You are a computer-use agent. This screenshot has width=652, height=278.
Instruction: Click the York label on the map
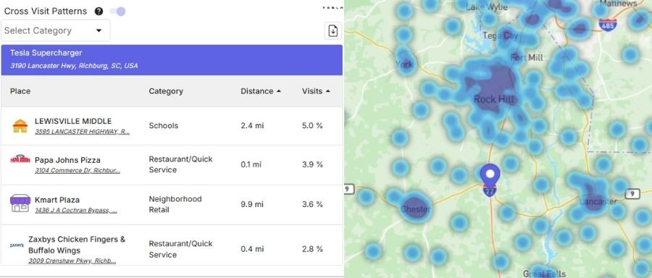(404, 64)
